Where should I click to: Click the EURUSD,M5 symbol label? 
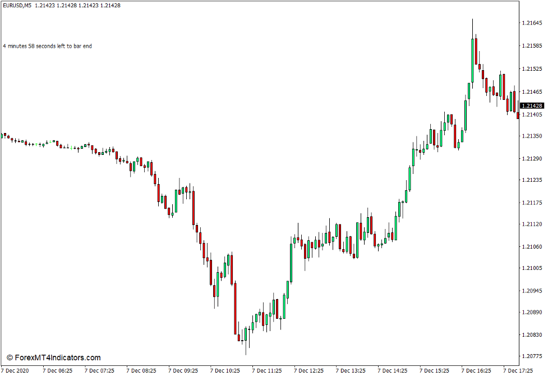pyautogui.click(x=18, y=5)
